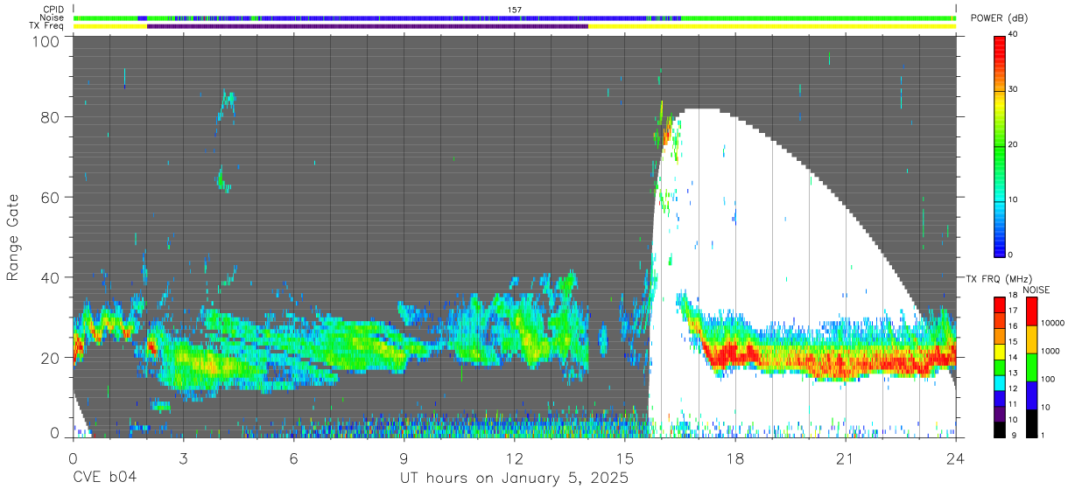Select the 'Noise' row label at top left
Image resolution: width=1075 pixels, height=496 pixels.
pyautogui.click(x=52, y=17)
